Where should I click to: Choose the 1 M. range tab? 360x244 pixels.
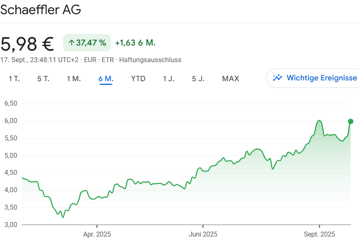(74, 79)
